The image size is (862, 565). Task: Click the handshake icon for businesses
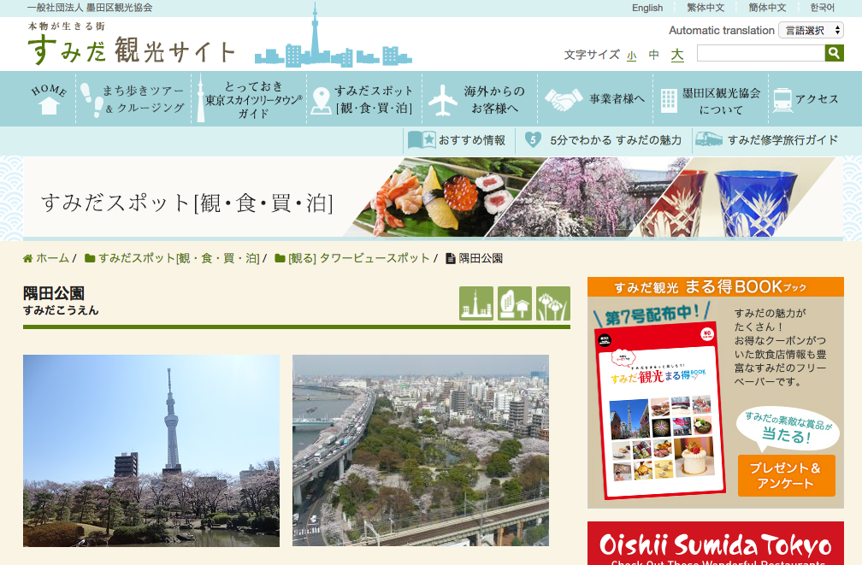click(564, 99)
